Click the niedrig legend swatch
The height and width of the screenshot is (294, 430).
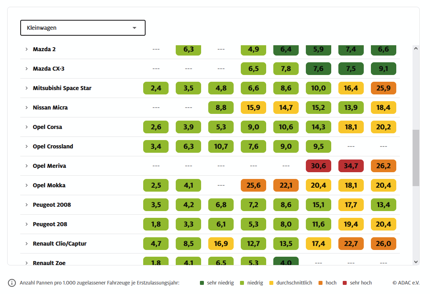point(242,283)
